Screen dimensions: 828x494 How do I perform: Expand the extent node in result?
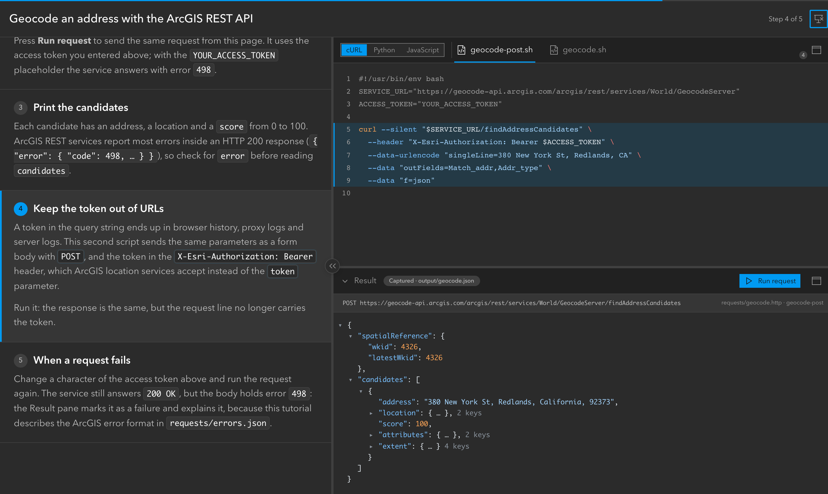[371, 446]
